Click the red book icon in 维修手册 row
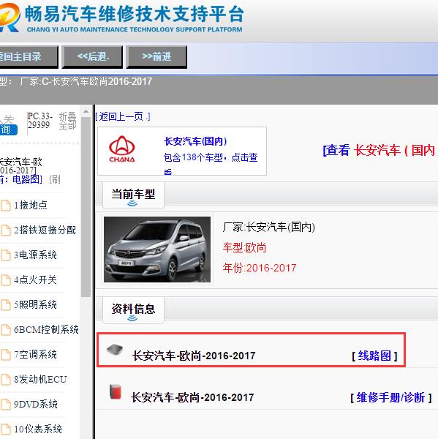This screenshot has width=438, height=439. 116,391
